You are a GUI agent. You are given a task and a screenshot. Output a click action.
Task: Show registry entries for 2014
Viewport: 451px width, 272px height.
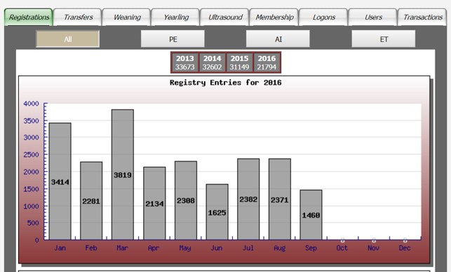pos(213,62)
